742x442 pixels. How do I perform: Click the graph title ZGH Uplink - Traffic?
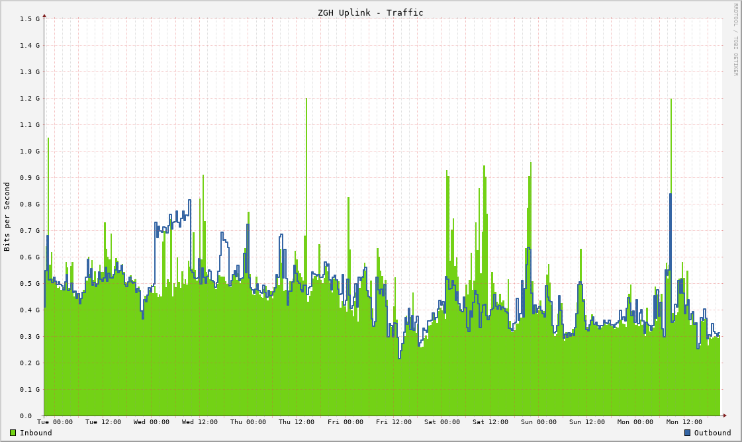pos(371,12)
